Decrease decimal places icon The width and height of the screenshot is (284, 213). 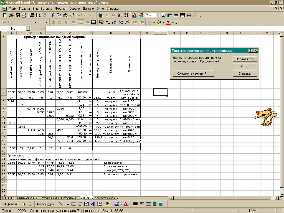[127, 22]
